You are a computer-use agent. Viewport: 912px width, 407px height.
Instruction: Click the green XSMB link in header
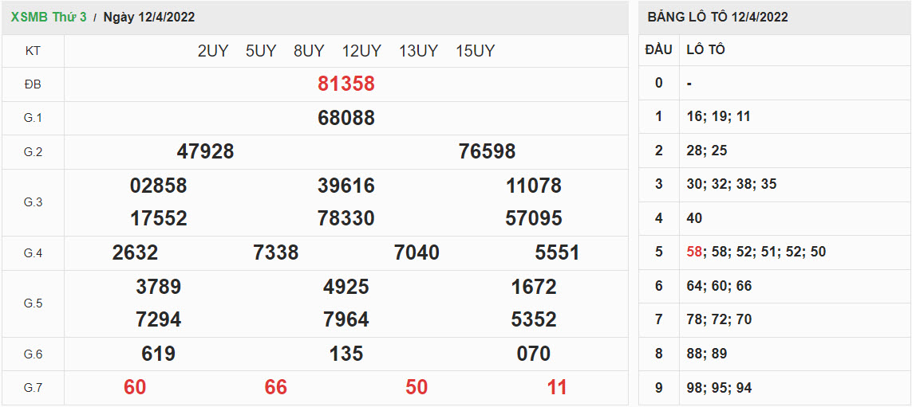point(29,17)
